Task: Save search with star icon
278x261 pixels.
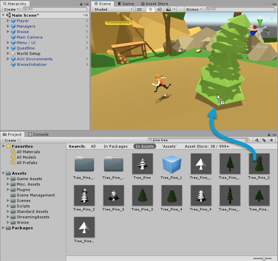Action: coord(271,140)
